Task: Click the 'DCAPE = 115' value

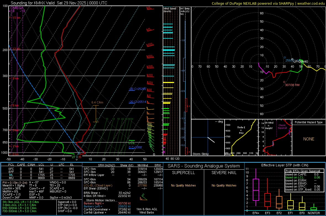Action: [x=12, y=194]
